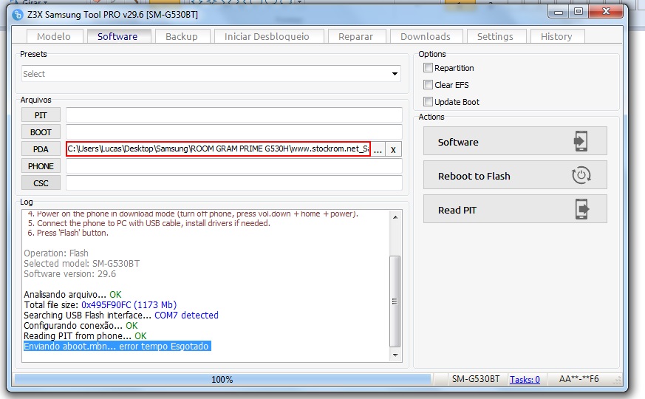
Task: Maximize the Z3X Samsung Tool window
Action: (x=579, y=12)
